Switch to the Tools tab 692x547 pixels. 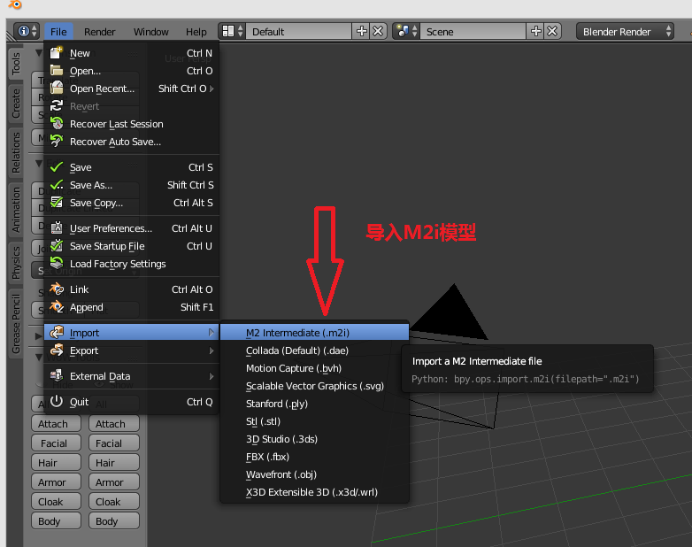(16, 63)
